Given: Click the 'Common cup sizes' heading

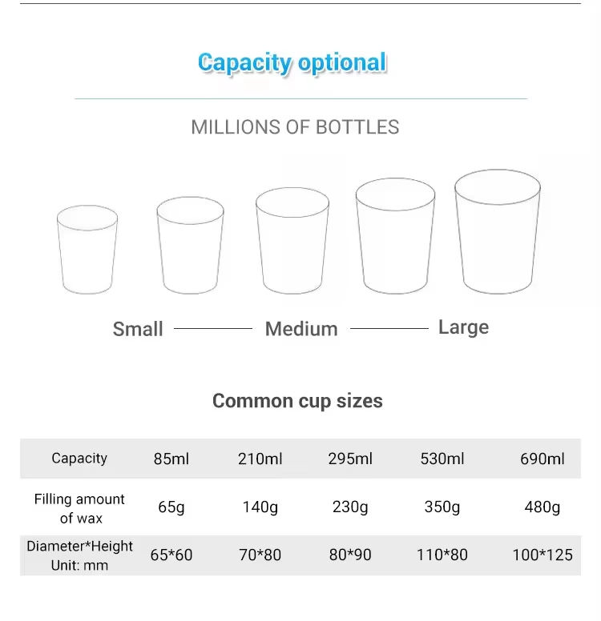Looking at the screenshot, I should click(297, 401).
